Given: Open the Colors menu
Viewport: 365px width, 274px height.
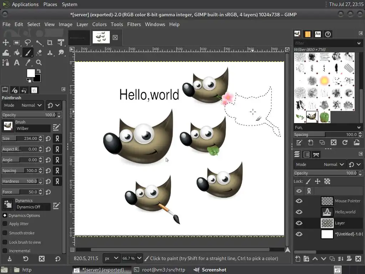Looking at the screenshot, I should point(99,24).
